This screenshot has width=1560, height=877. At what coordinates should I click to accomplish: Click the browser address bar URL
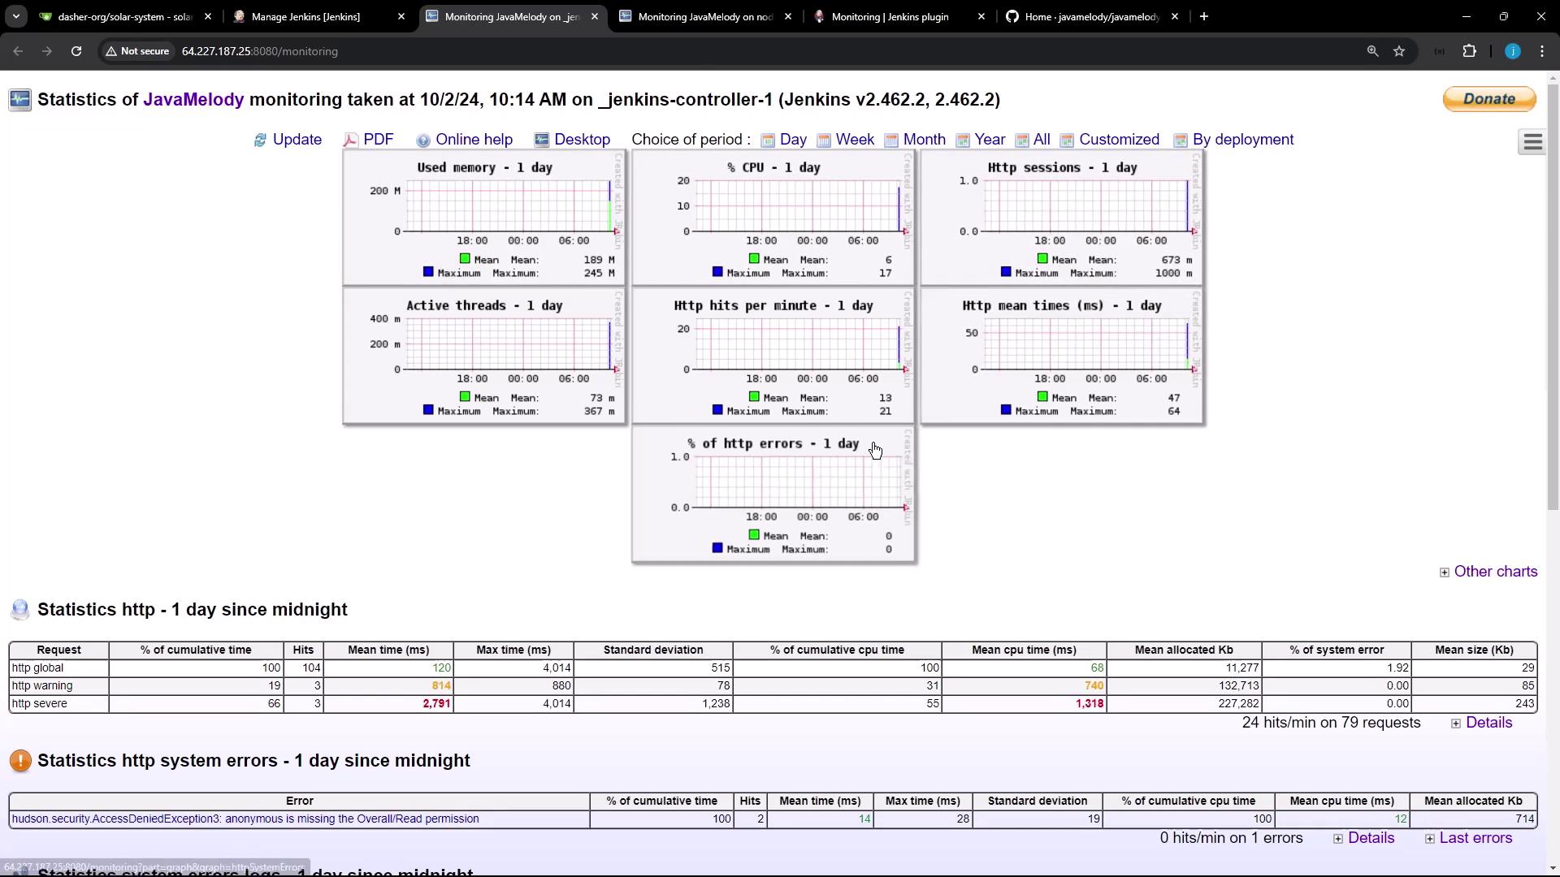pyautogui.click(x=260, y=51)
